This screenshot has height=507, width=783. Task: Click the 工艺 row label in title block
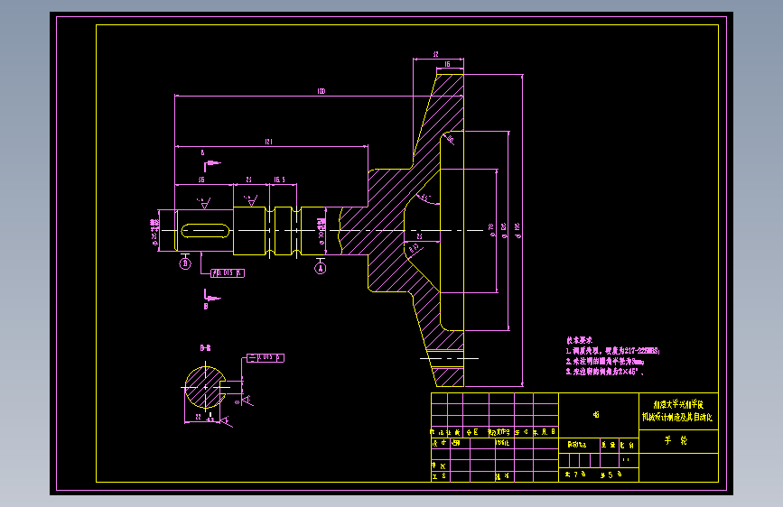438,476
